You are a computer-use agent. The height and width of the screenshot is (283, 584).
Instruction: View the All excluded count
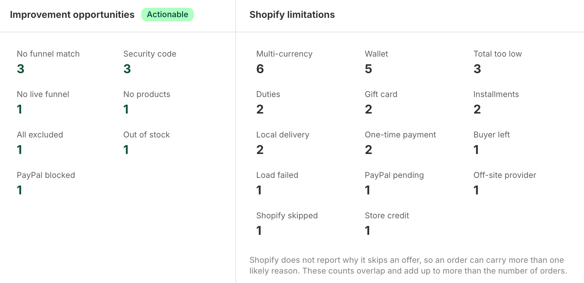(x=40, y=143)
